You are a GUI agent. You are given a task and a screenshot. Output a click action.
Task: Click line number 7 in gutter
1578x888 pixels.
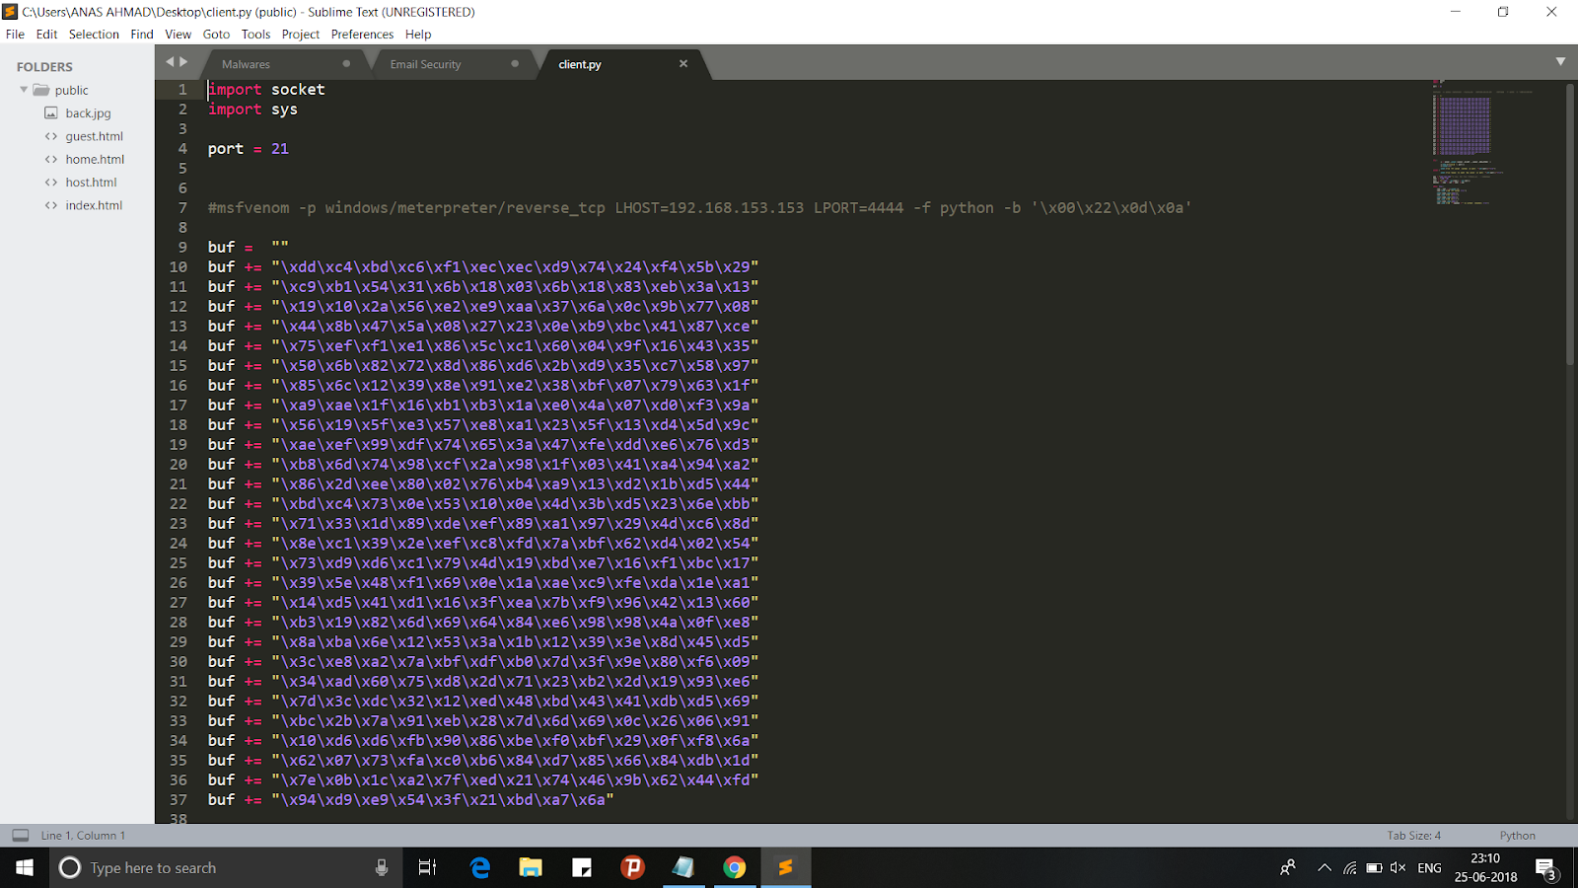coord(182,208)
